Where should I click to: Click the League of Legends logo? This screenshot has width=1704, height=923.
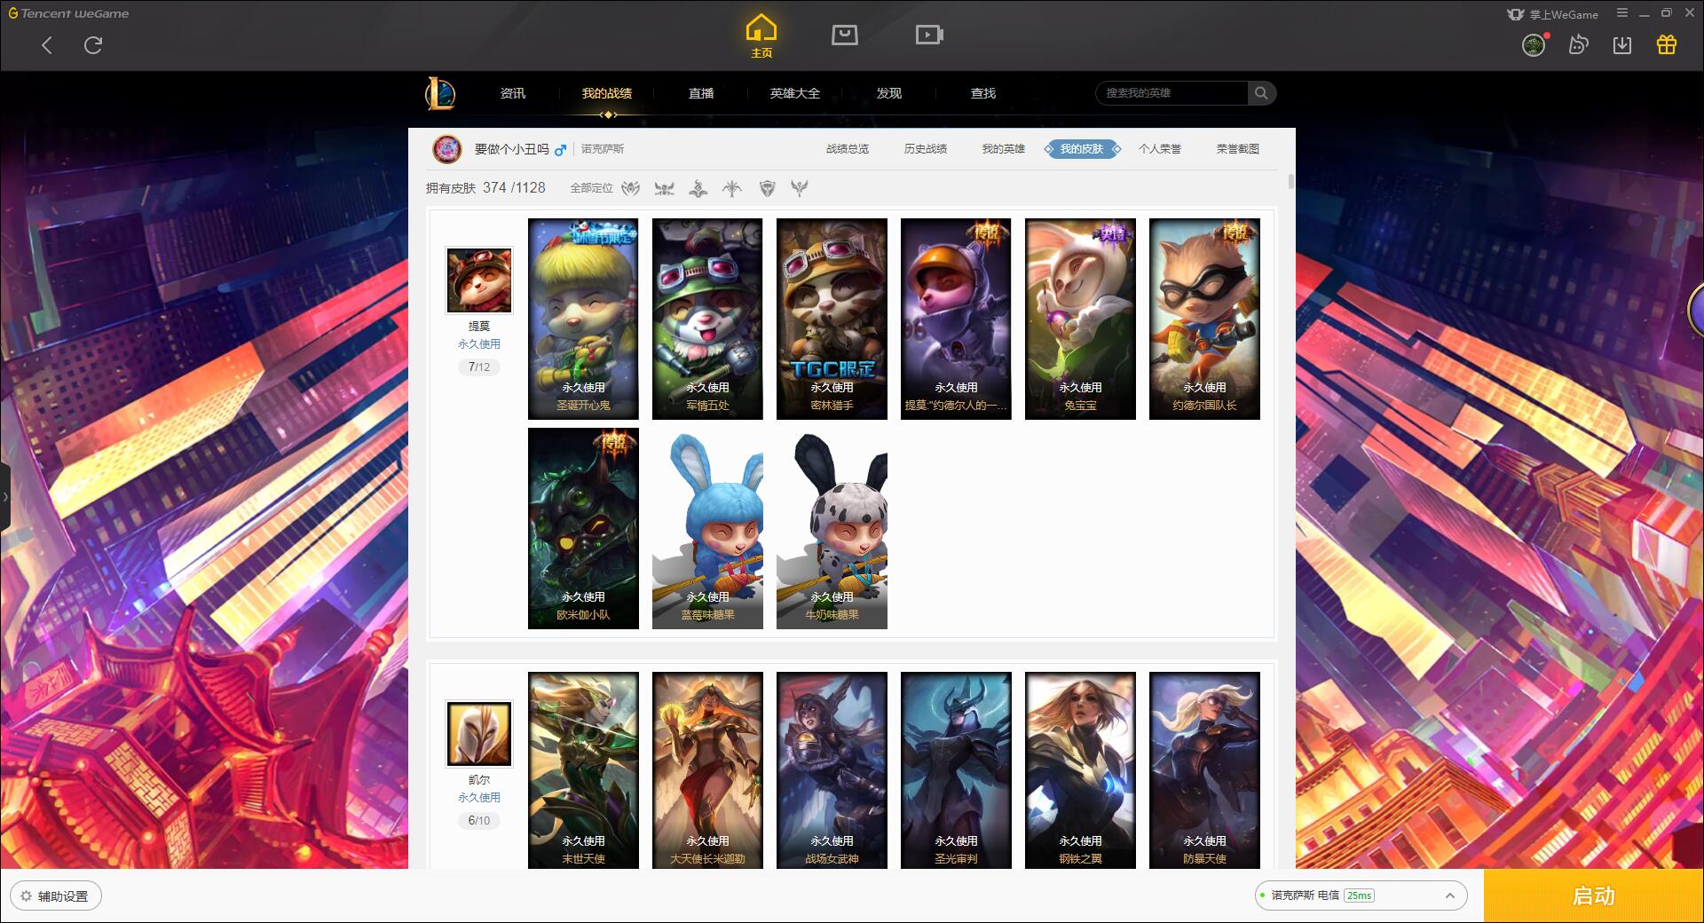(441, 93)
